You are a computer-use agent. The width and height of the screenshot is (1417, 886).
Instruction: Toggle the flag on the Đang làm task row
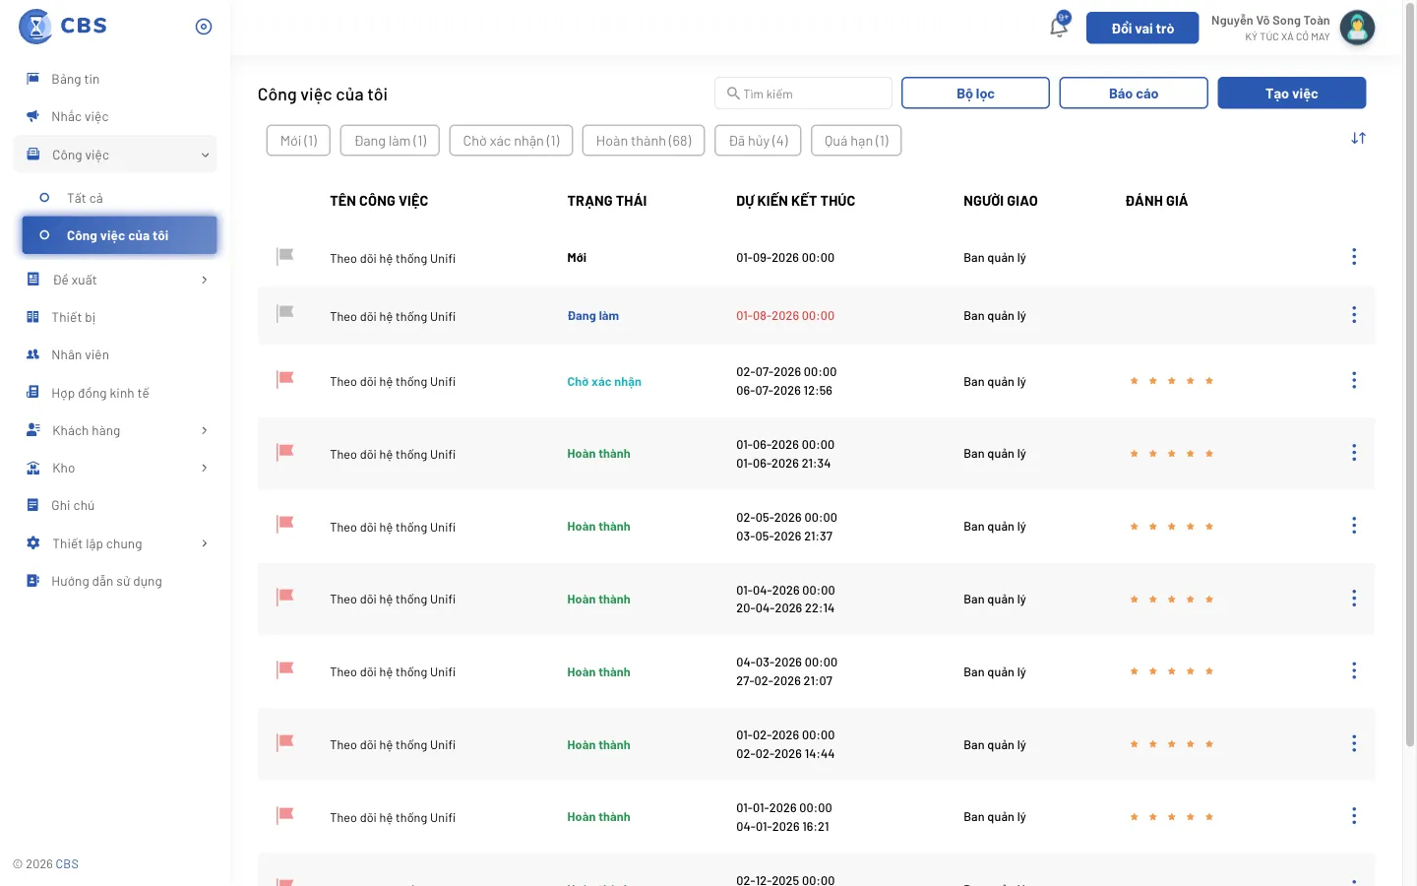tap(285, 314)
